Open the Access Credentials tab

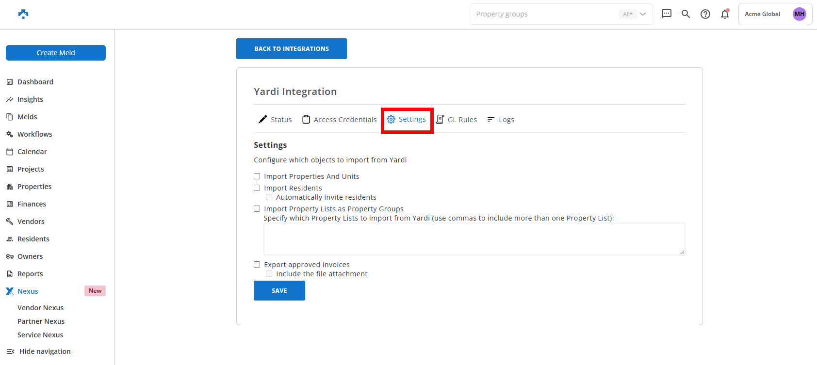(x=340, y=120)
